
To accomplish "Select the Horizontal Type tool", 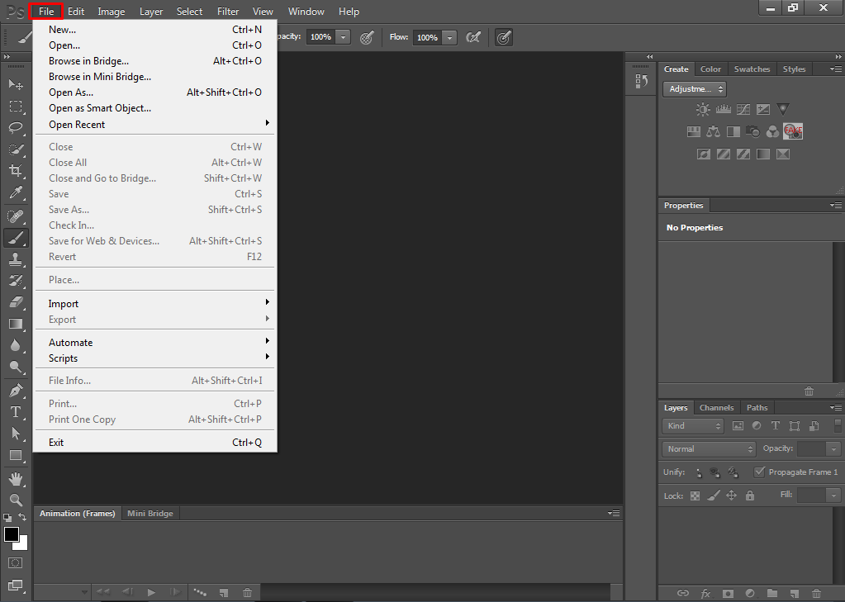I will (17, 410).
